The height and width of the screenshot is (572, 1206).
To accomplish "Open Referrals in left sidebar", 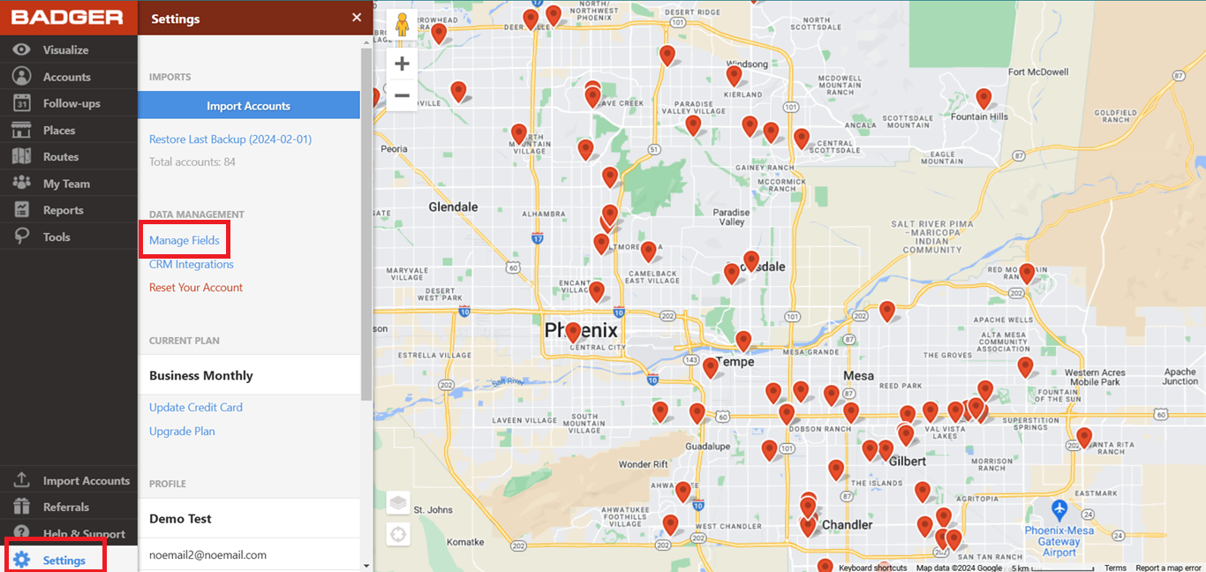I will (x=69, y=507).
